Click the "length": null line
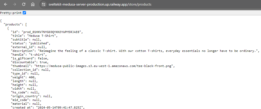This screenshot has height=109, width=261. (x=24, y=81)
